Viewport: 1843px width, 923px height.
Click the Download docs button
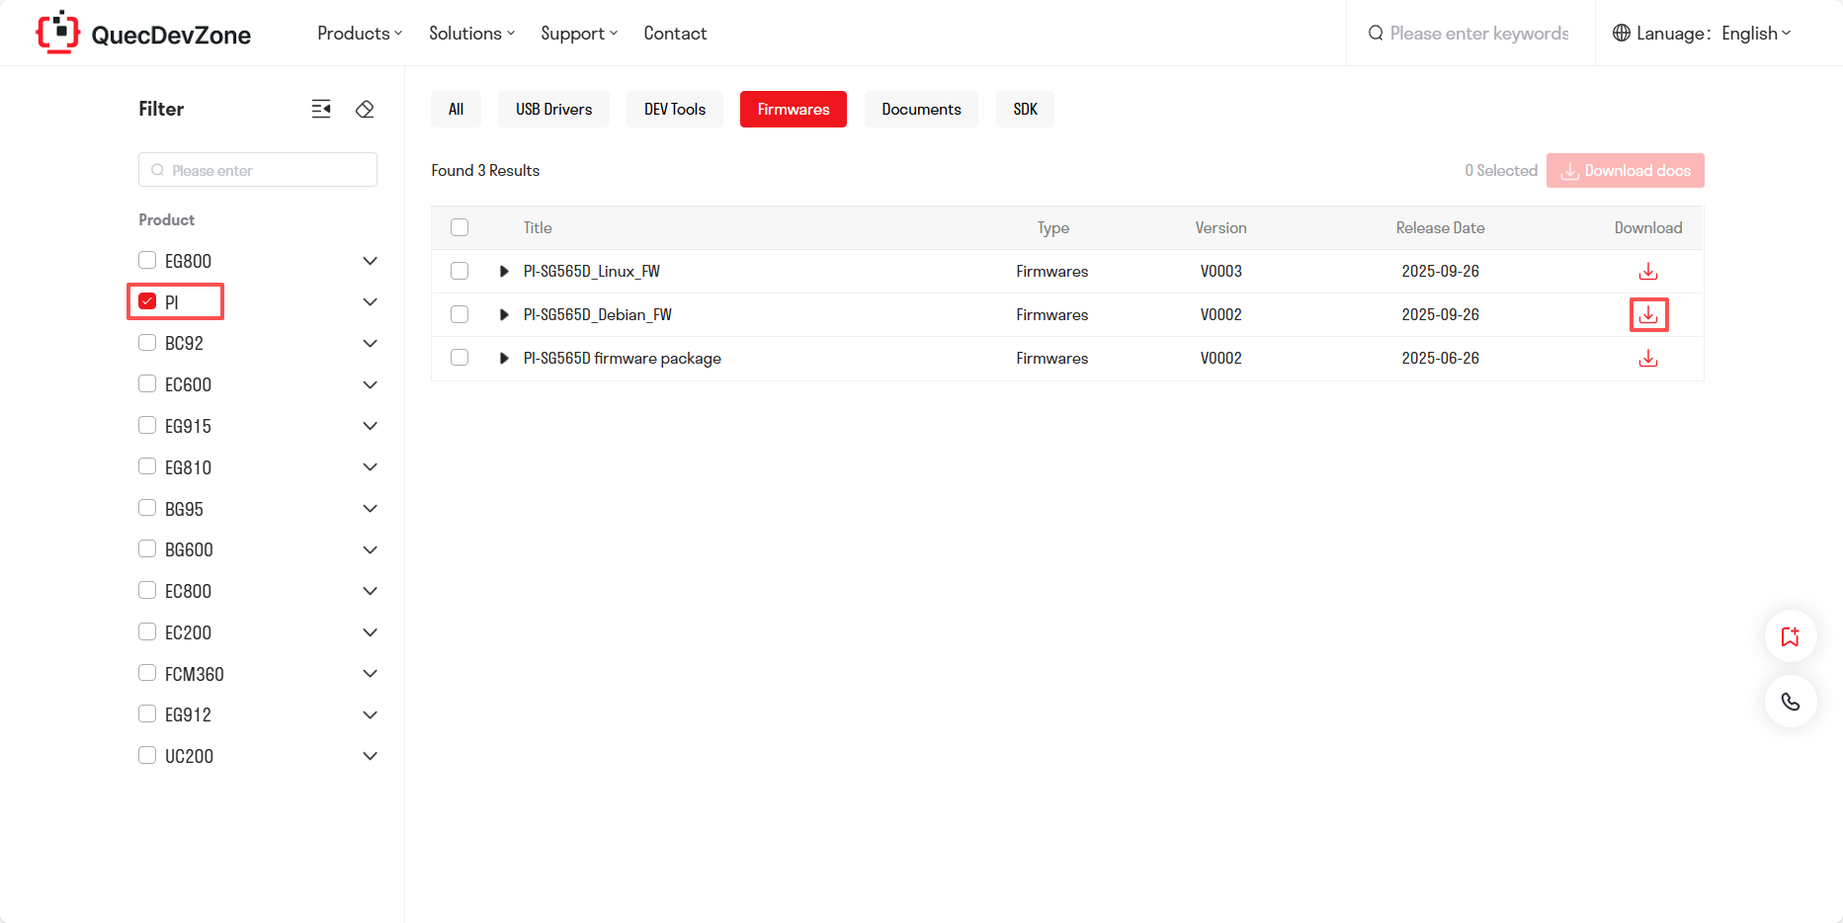pos(1625,171)
